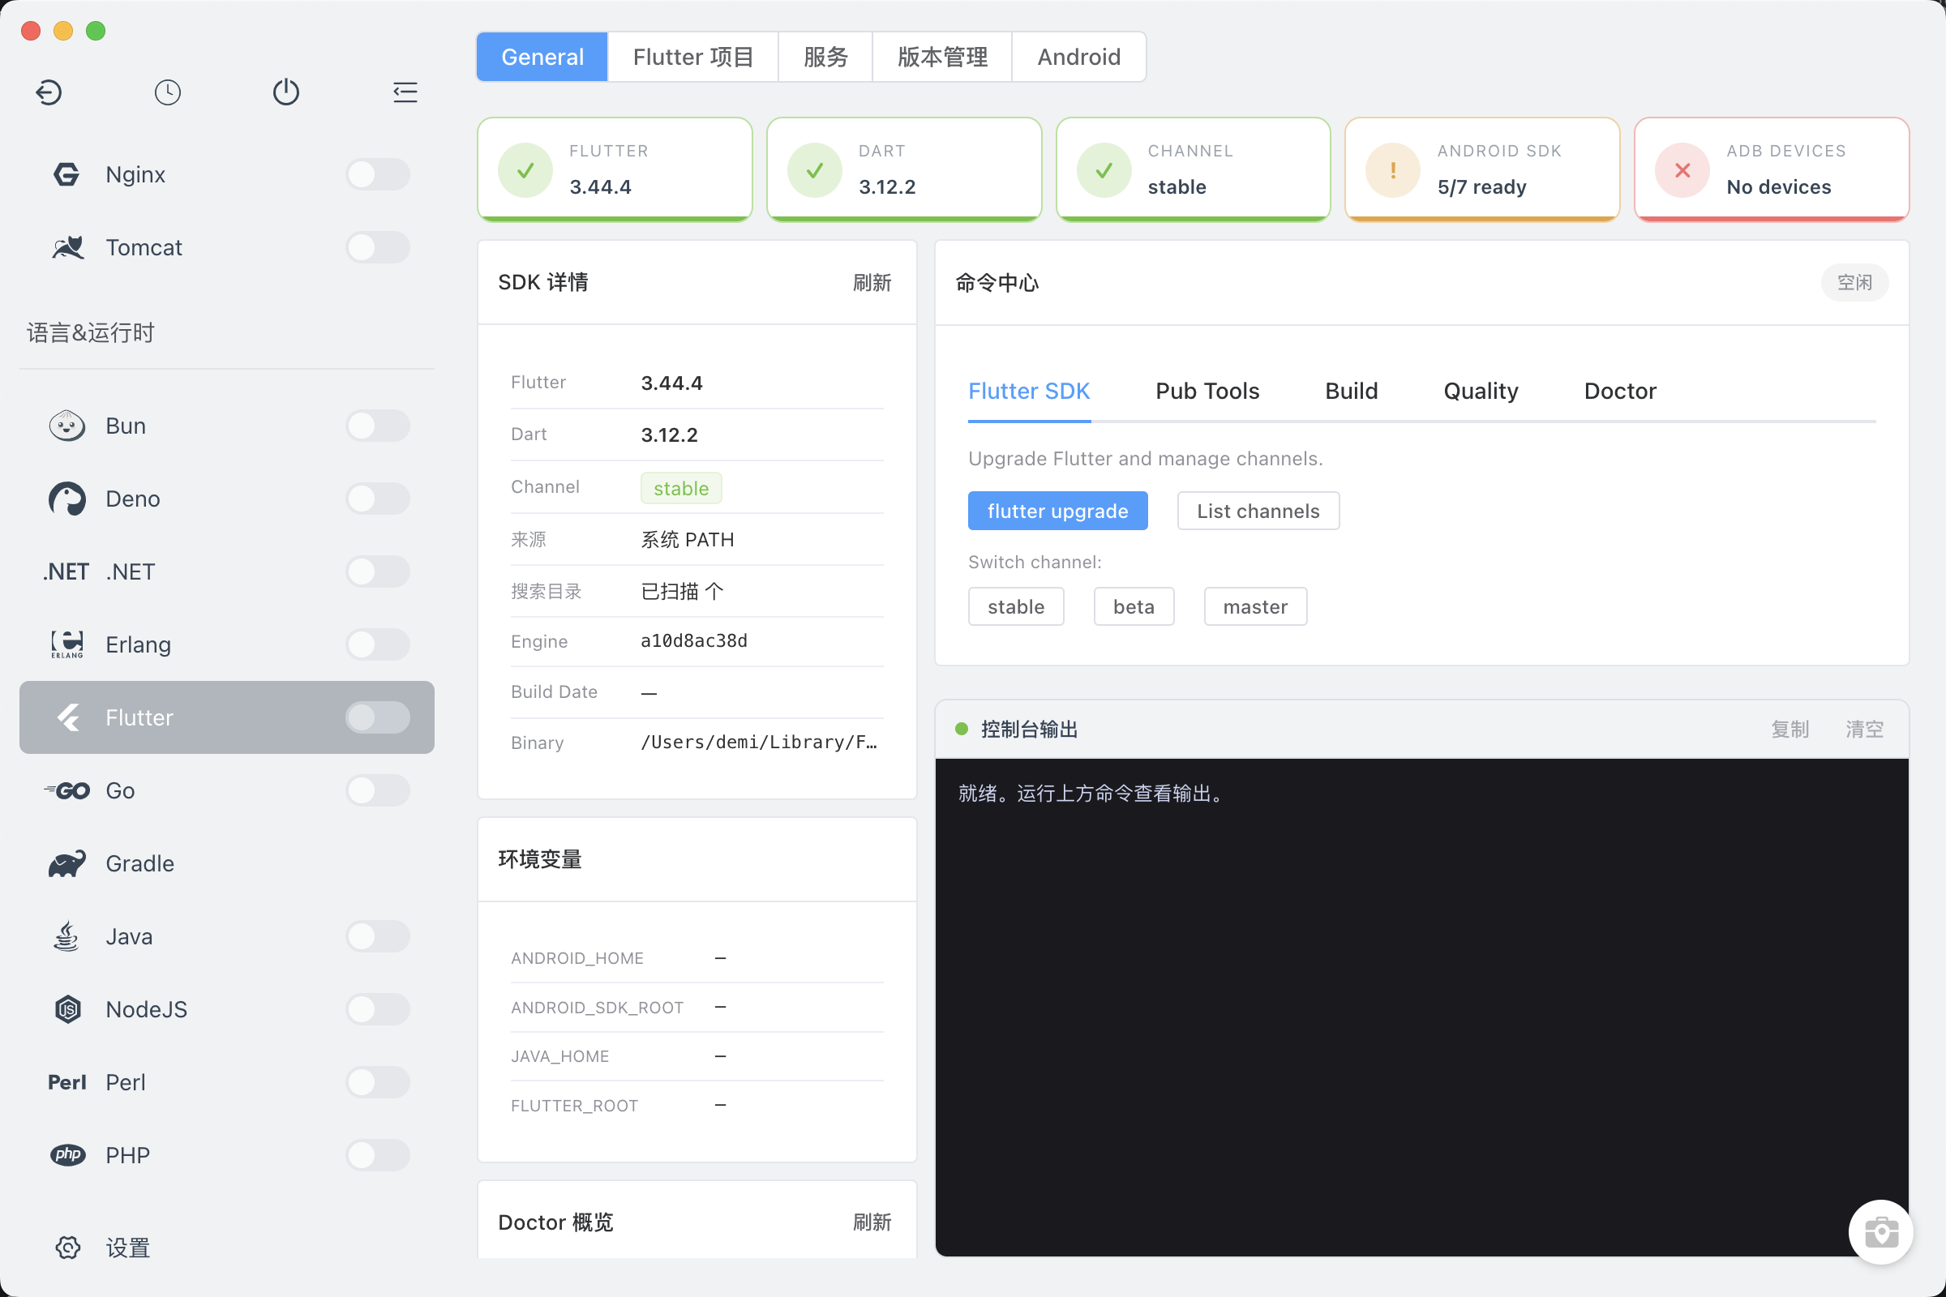Toggle the Go switch
The height and width of the screenshot is (1297, 1946).
(378, 791)
